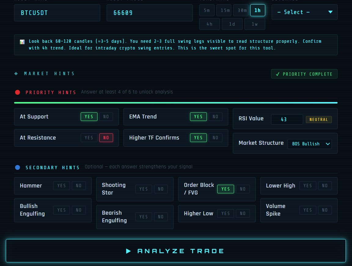Image resolution: width=352 pixels, height=266 pixels.
Task: Mark Bearish Engulfing as NO
Action: click(161, 217)
